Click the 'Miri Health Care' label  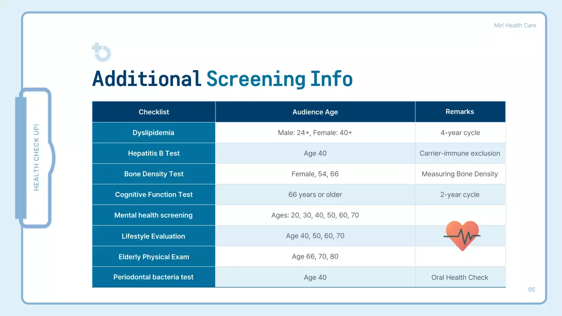[515, 25]
